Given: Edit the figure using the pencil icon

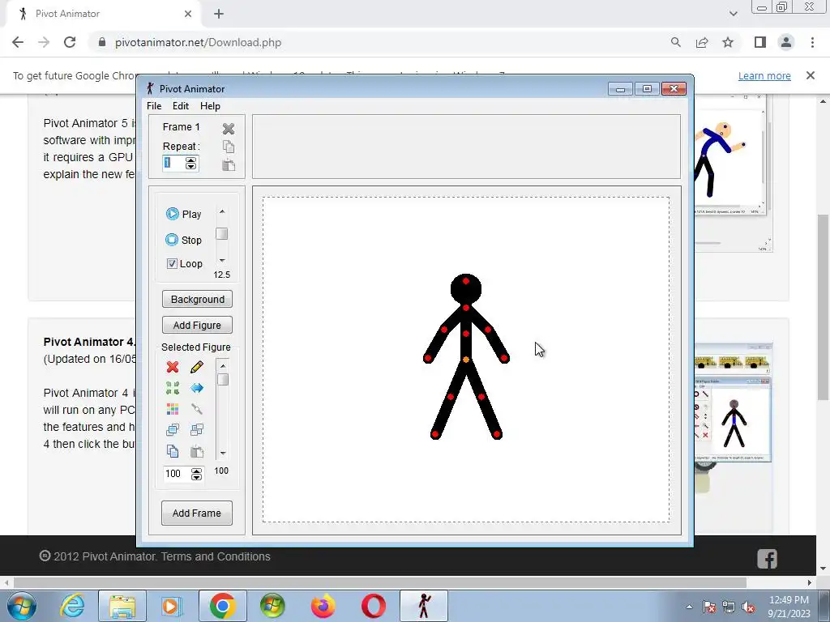Looking at the screenshot, I should [196, 367].
